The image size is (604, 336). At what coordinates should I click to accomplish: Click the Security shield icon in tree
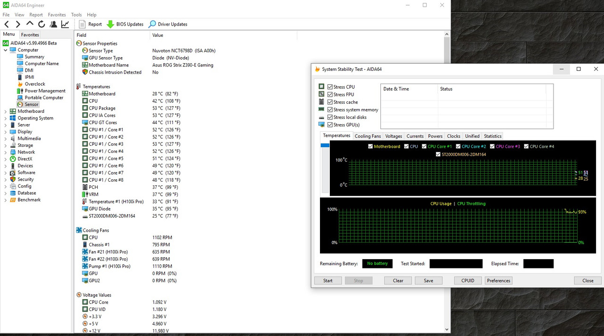click(13, 179)
